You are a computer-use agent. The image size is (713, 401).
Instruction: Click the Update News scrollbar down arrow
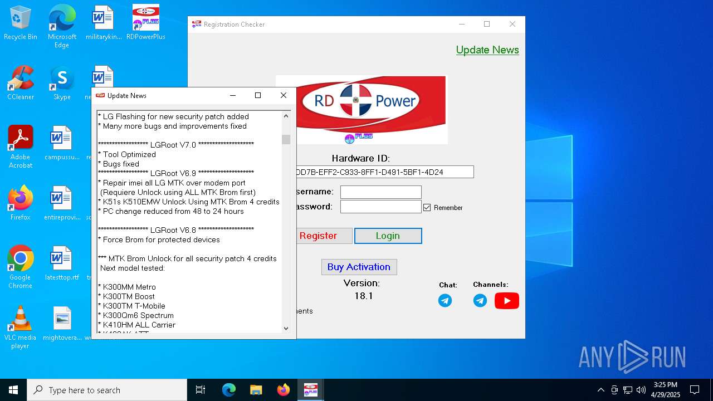coord(286,329)
